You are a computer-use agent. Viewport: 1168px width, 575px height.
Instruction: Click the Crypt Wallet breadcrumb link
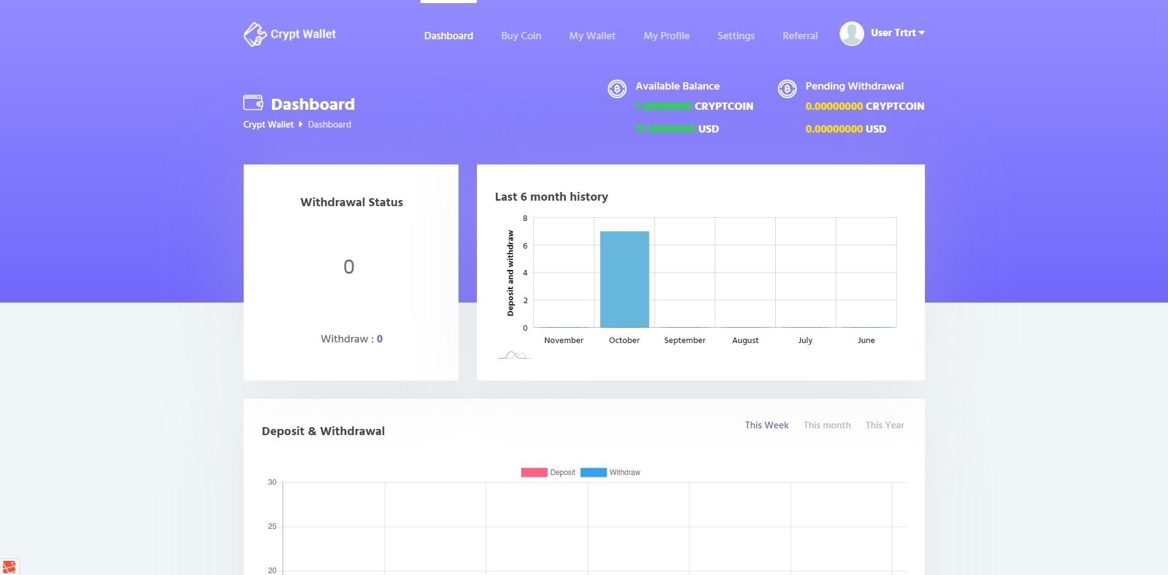coord(268,125)
